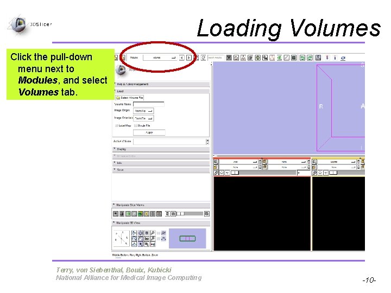Toggle slice visibility eye icon in yellow viewer

pyautogui.click(x=320, y=173)
